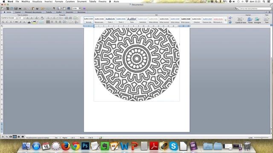Toggle the show paragraph marks icon
The image size is (273, 153).
pyautogui.click(x=54, y=8)
